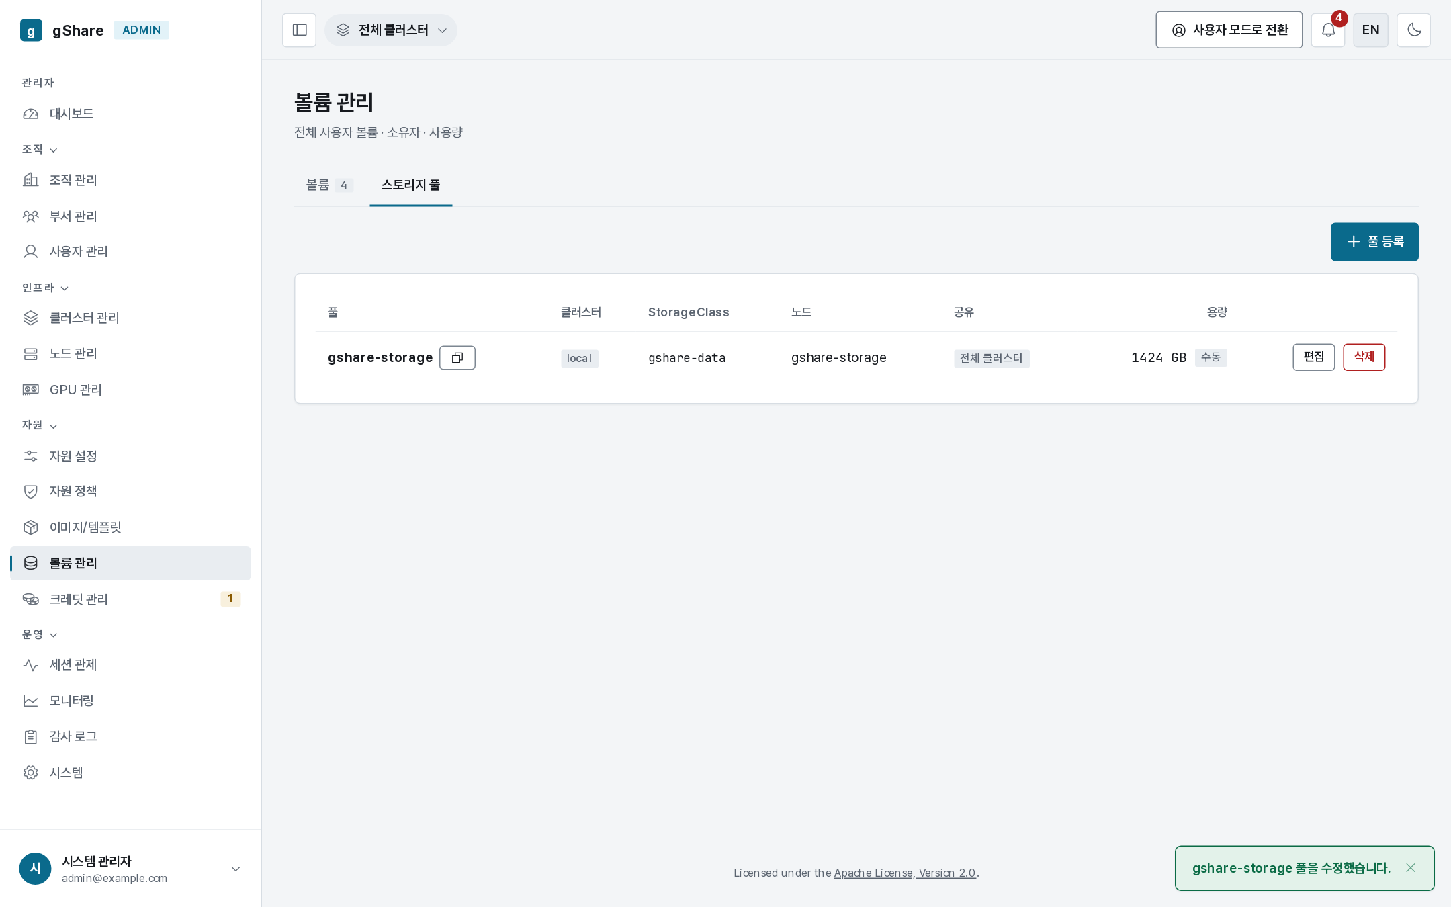Click the gshare-data StorageClass cell
Screen dimensions: 1451x907
point(687,358)
